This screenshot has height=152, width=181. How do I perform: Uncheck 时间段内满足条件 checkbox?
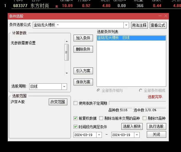(76, 127)
